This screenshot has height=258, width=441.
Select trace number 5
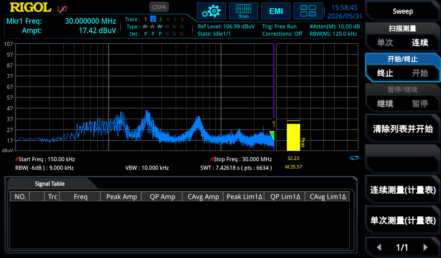(x=175, y=19)
